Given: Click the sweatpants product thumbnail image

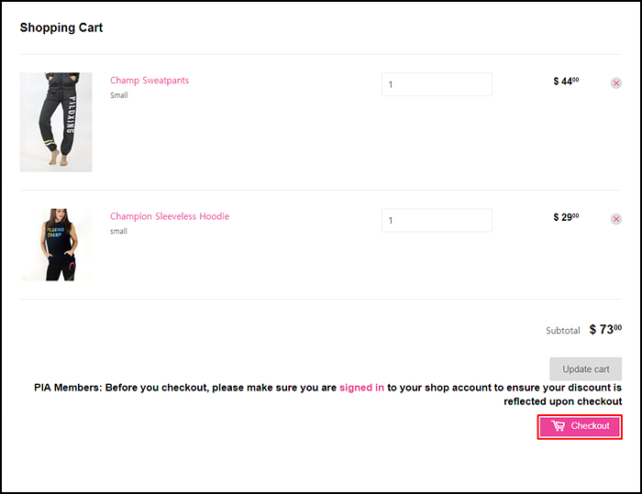Looking at the screenshot, I should coord(56,122).
